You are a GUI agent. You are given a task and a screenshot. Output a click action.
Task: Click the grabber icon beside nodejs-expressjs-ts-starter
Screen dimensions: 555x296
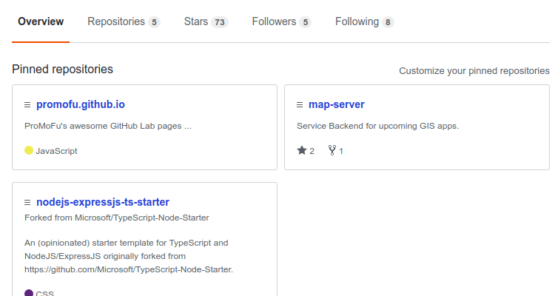click(x=27, y=202)
